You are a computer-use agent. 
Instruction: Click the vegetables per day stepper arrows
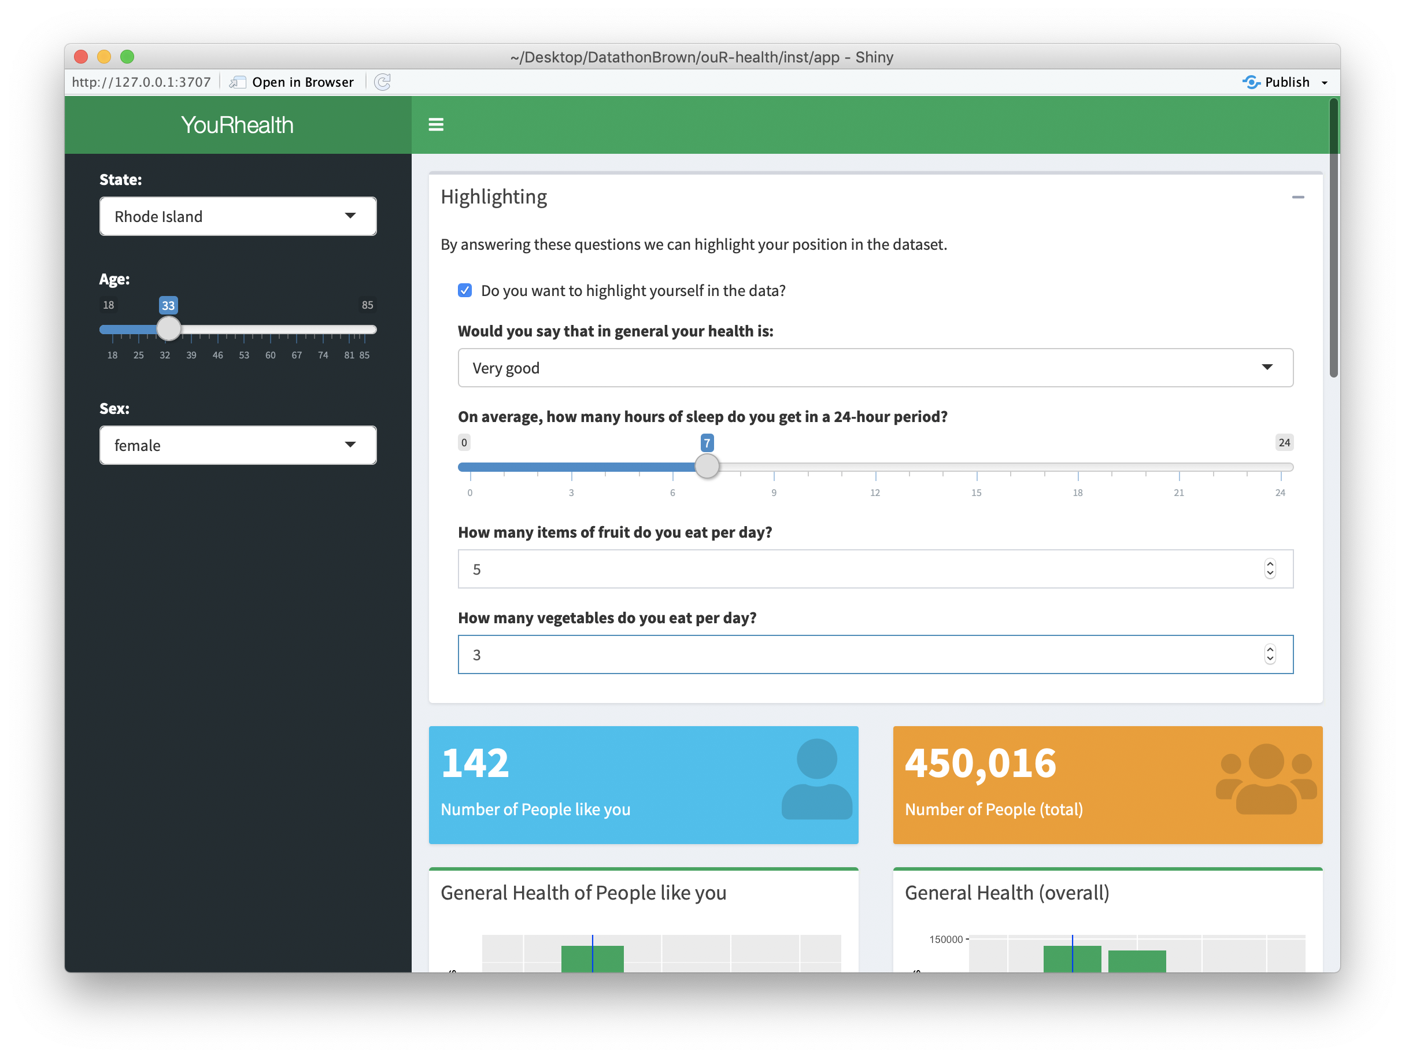[x=1269, y=654]
